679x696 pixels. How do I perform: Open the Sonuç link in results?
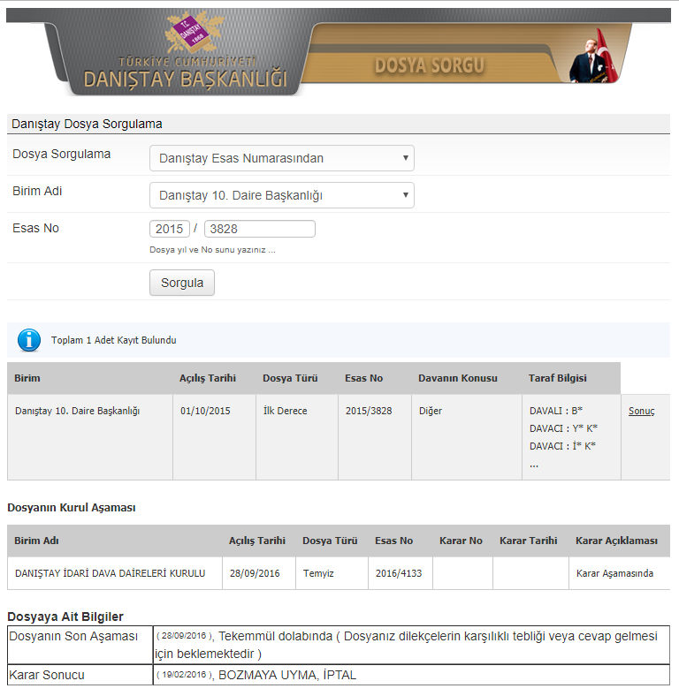[x=641, y=411]
